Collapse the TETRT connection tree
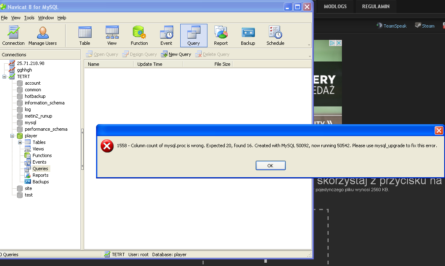445x266 pixels. (4, 77)
